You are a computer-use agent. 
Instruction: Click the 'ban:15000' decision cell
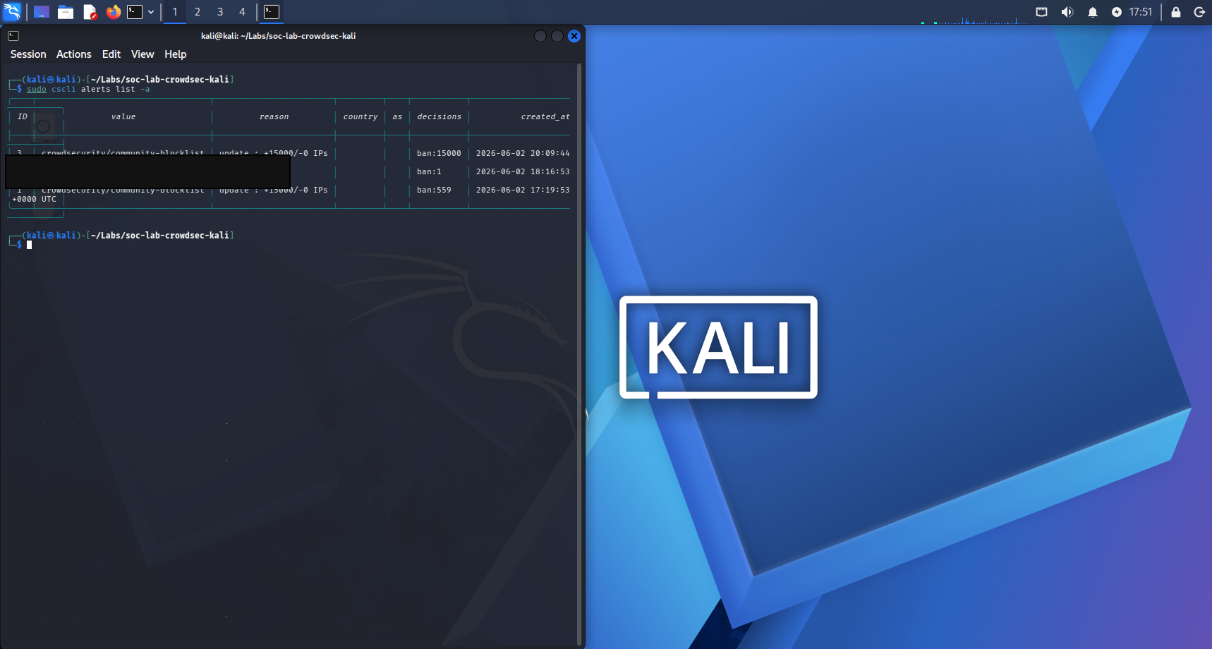(x=439, y=153)
